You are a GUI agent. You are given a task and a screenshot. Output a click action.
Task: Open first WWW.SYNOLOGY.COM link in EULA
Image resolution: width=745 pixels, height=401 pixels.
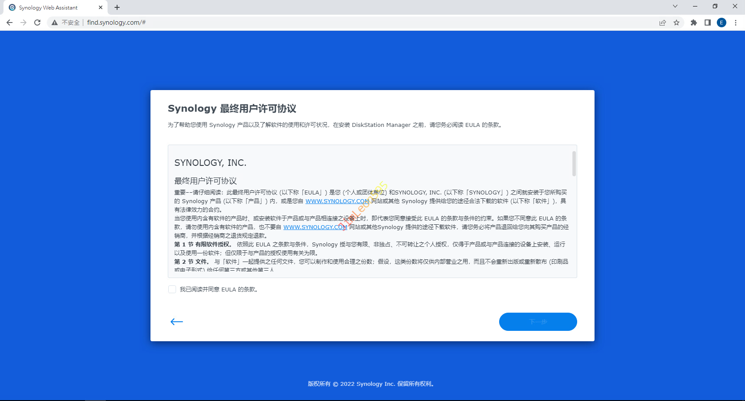pyautogui.click(x=337, y=201)
